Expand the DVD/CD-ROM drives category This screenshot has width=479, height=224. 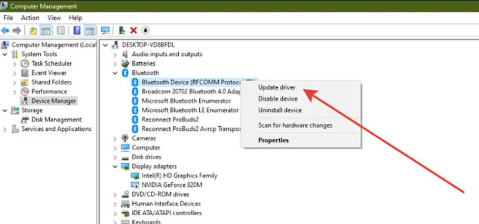click(115, 194)
